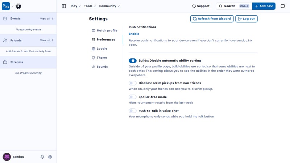Click the Play menu chevron arrow

coord(80,6)
